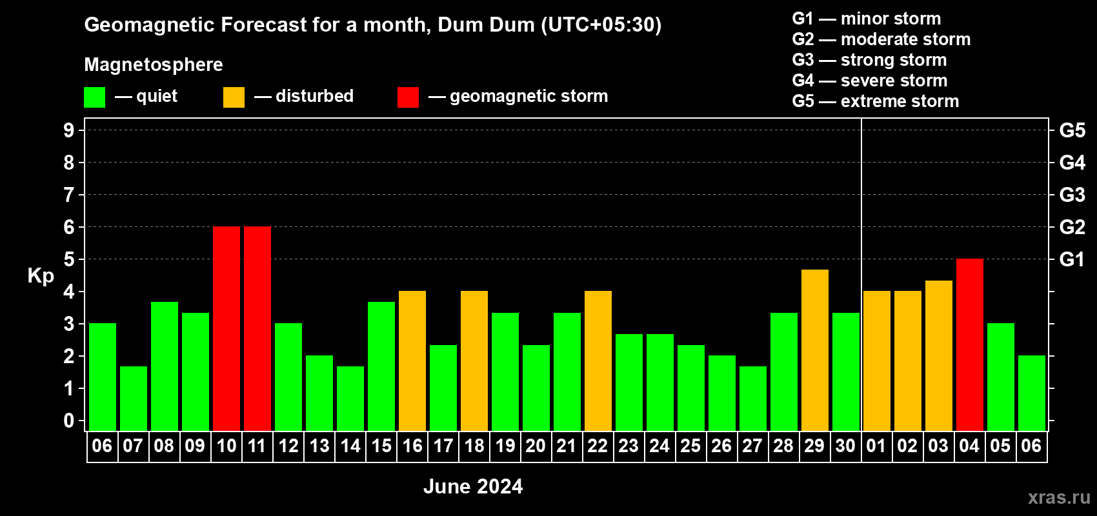This screenshot has width=1097, height=516.
Task: Select the green bar for June 20
Action: (x=536, y=388)
